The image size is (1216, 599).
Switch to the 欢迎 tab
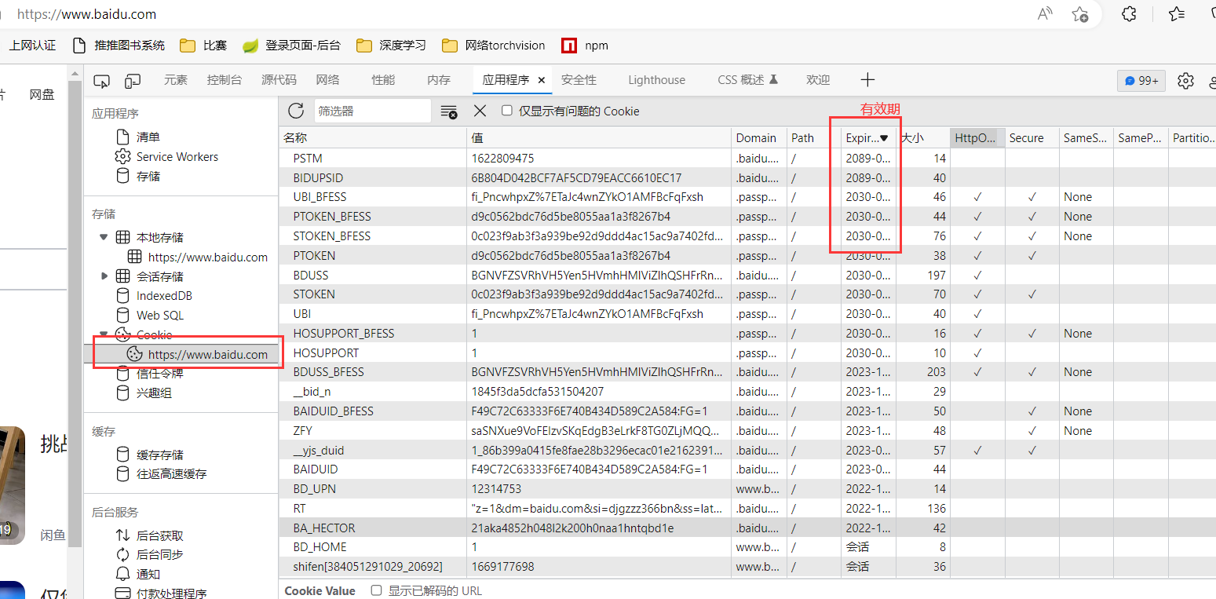(818, 80)
